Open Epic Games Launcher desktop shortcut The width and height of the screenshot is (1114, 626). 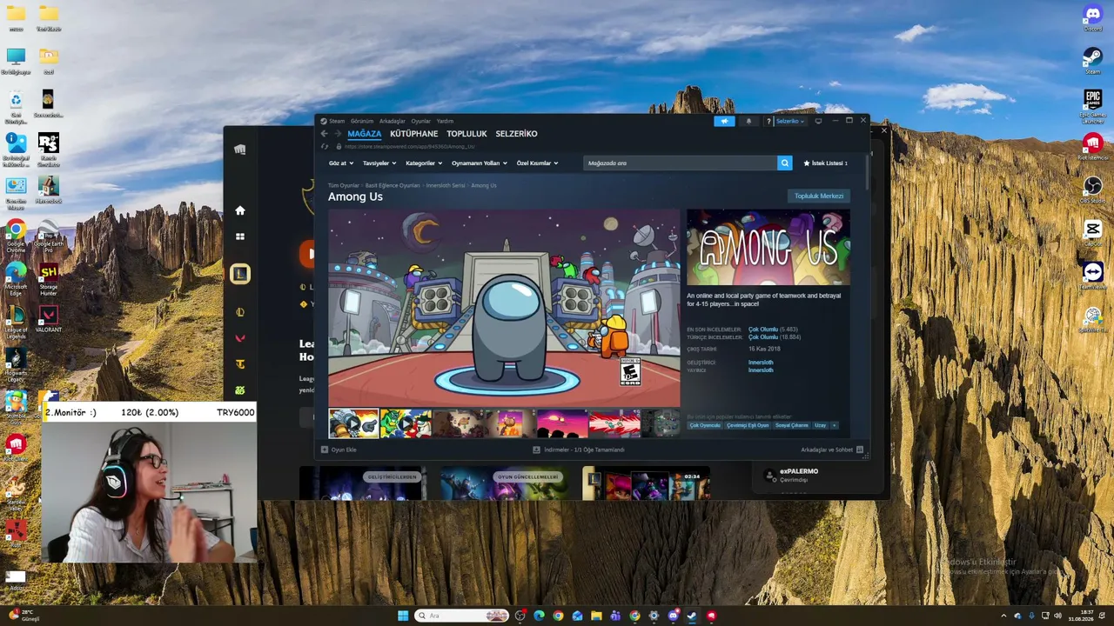(1092, 105)
